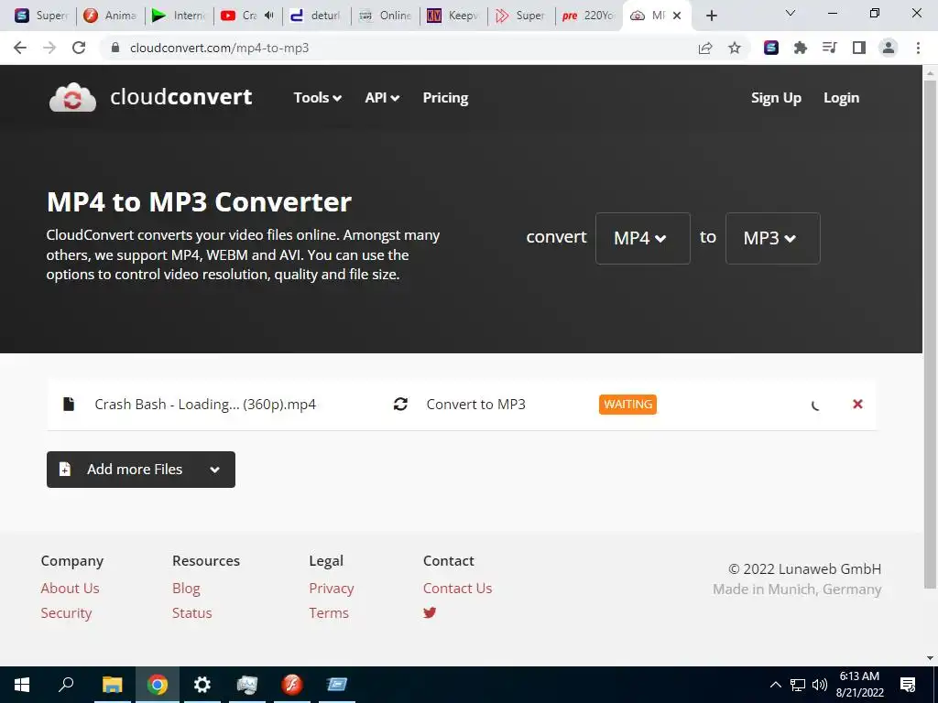Open a new browser tab

tap(711, 16)
